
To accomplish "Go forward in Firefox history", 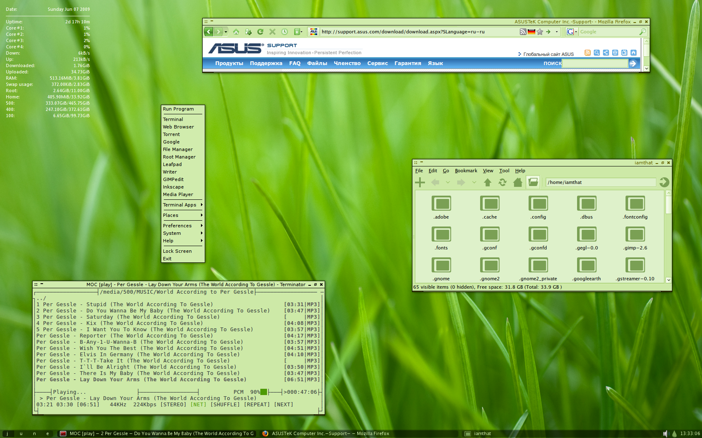I will [218, 32].
